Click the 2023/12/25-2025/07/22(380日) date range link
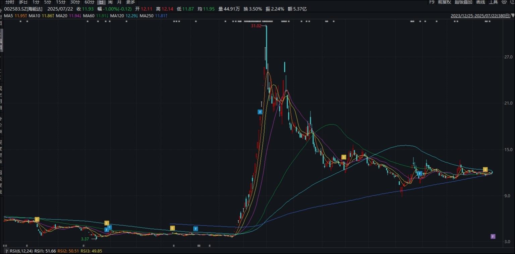 click(480, 15)
